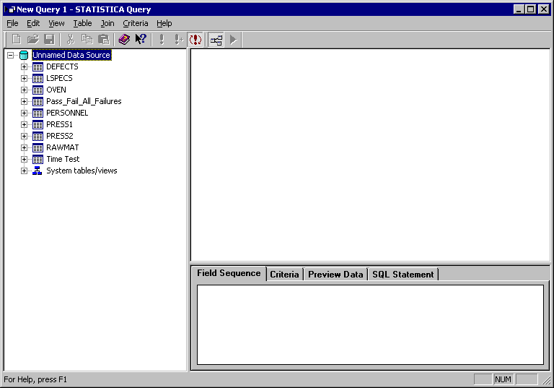Click inside the Field Sequence list box
Screen dimensions: 554x388
tap(370, 324)
